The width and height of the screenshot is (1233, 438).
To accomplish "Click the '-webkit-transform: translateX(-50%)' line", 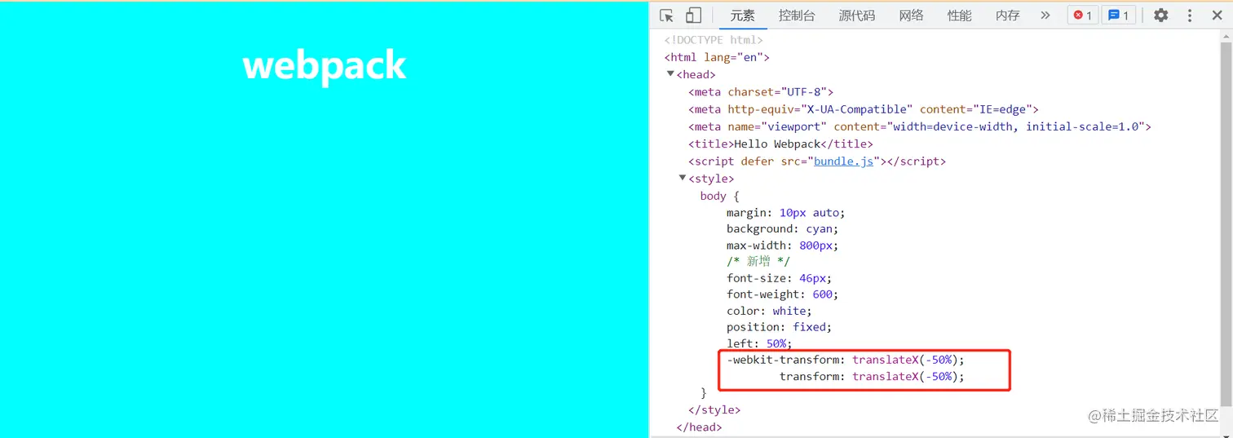I will (846, 360).
